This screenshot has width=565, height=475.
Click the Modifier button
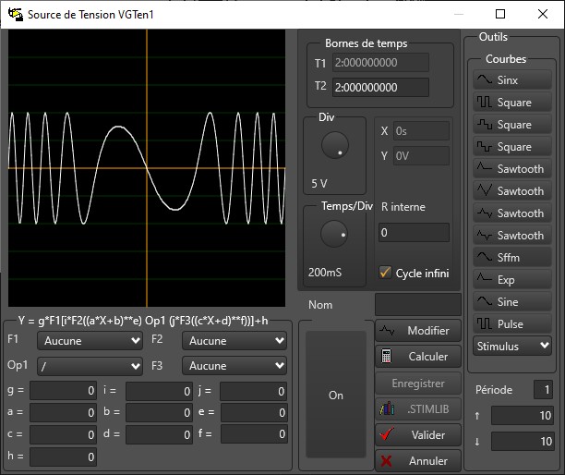418,331
